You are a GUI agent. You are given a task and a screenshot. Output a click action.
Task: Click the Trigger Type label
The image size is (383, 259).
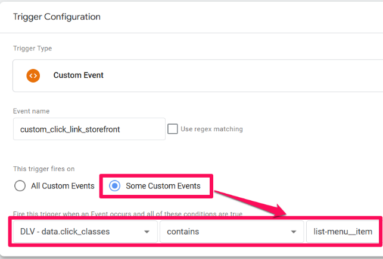point(33,48)
